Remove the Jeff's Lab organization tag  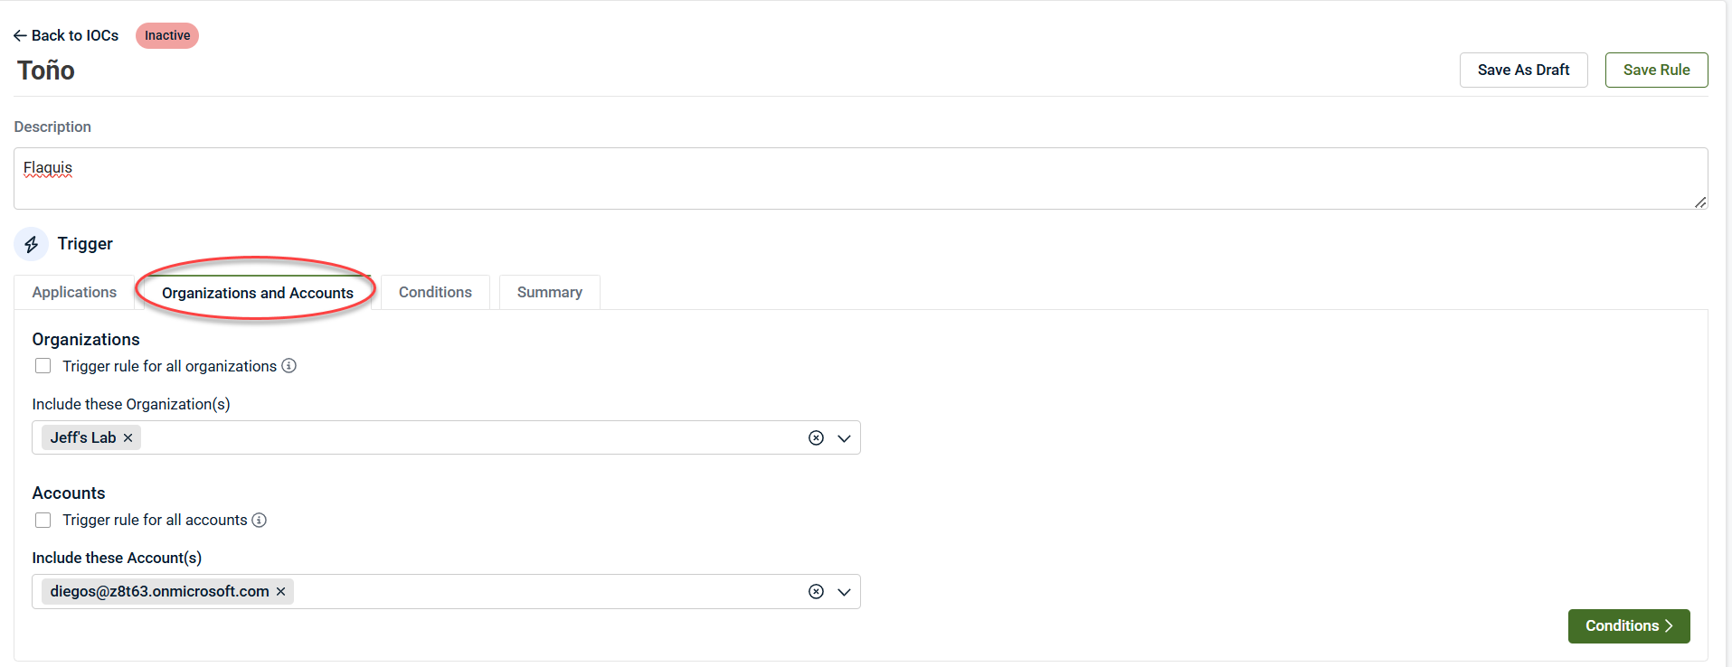[x=128, y=438]
